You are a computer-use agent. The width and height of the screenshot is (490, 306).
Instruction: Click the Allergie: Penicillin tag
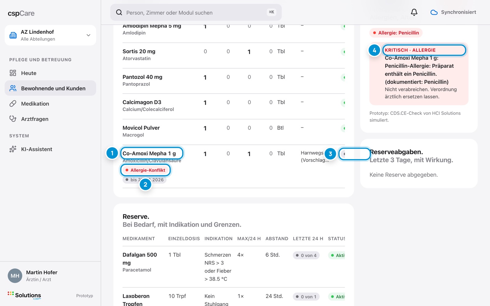396,33
